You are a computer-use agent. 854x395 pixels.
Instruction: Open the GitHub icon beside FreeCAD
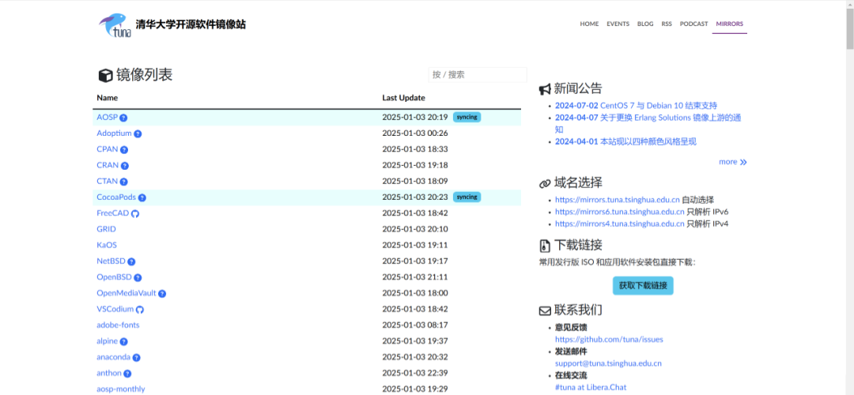click(135, 214)
